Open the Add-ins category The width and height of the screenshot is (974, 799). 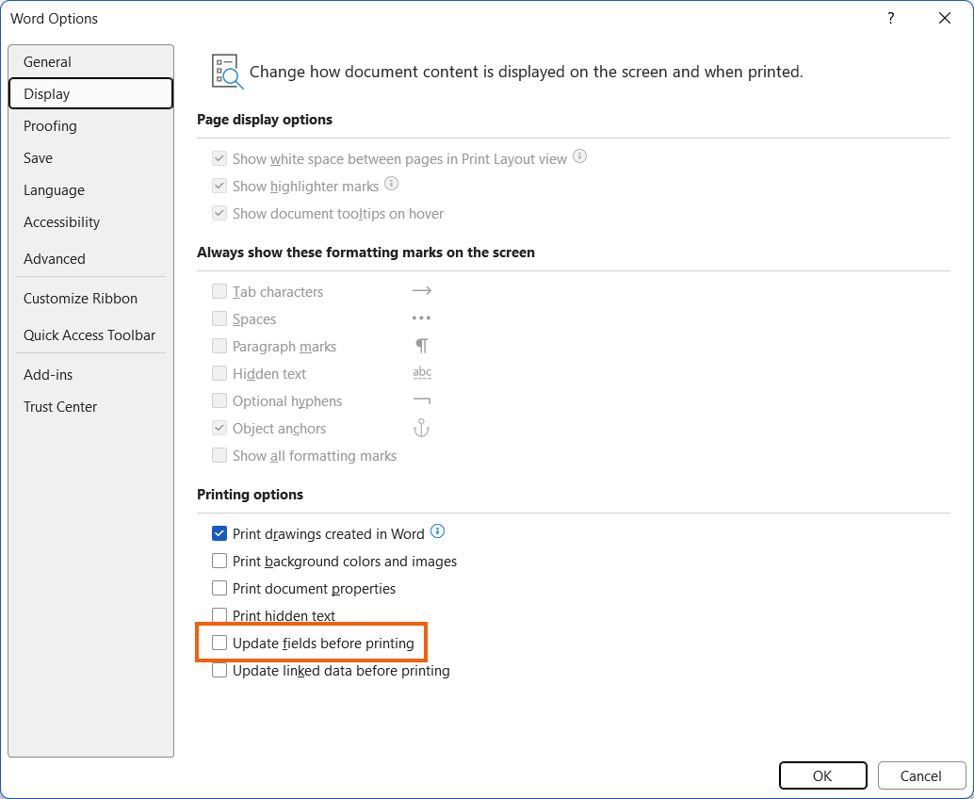pyautogui.click(x=90, y=375)
